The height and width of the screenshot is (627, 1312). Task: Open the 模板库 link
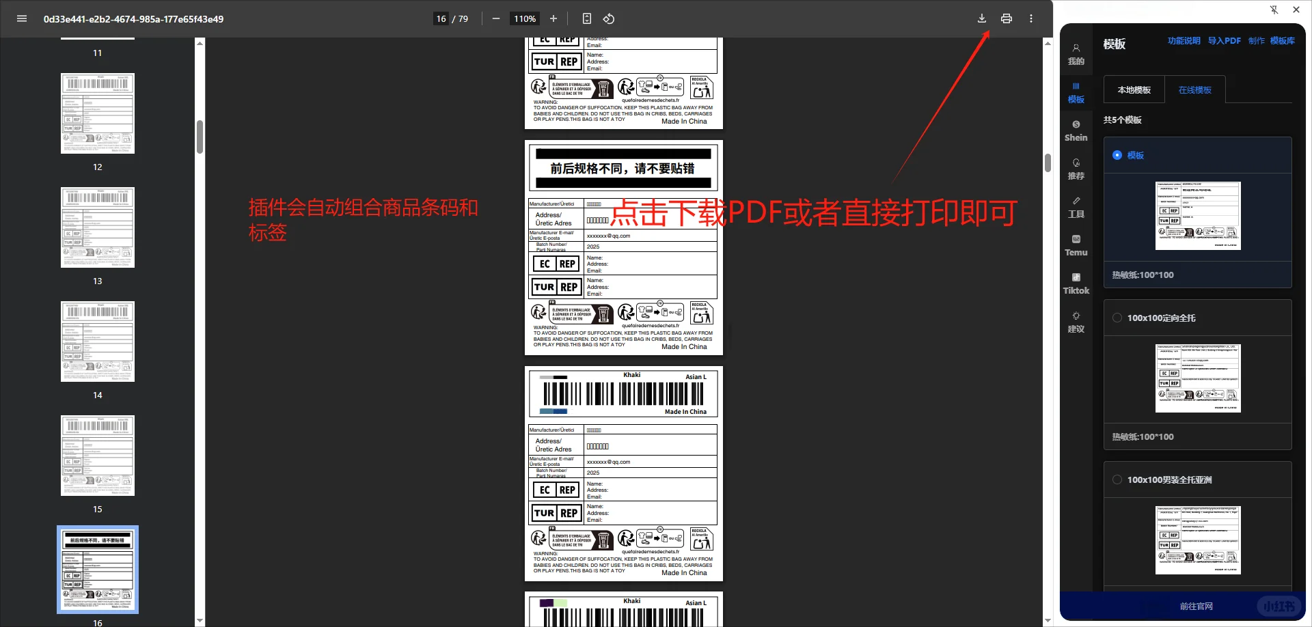(1283, 40)
